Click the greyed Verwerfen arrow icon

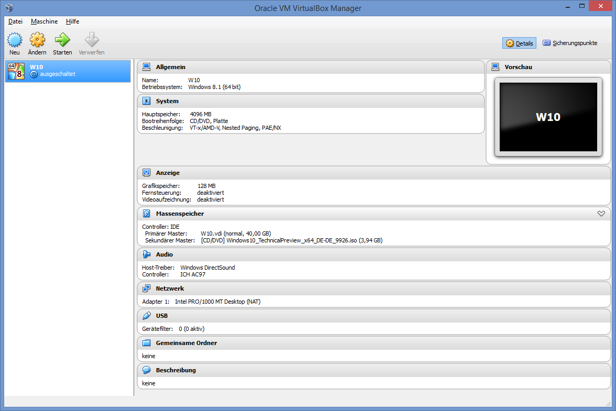92,40
